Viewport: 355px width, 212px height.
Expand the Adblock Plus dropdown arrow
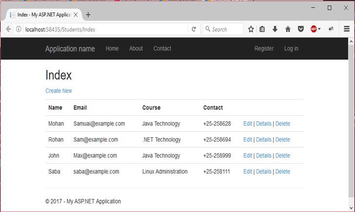(319, 29)
